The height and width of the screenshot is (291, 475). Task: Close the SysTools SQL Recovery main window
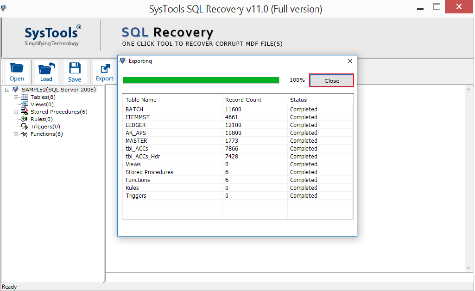[459, 6]
